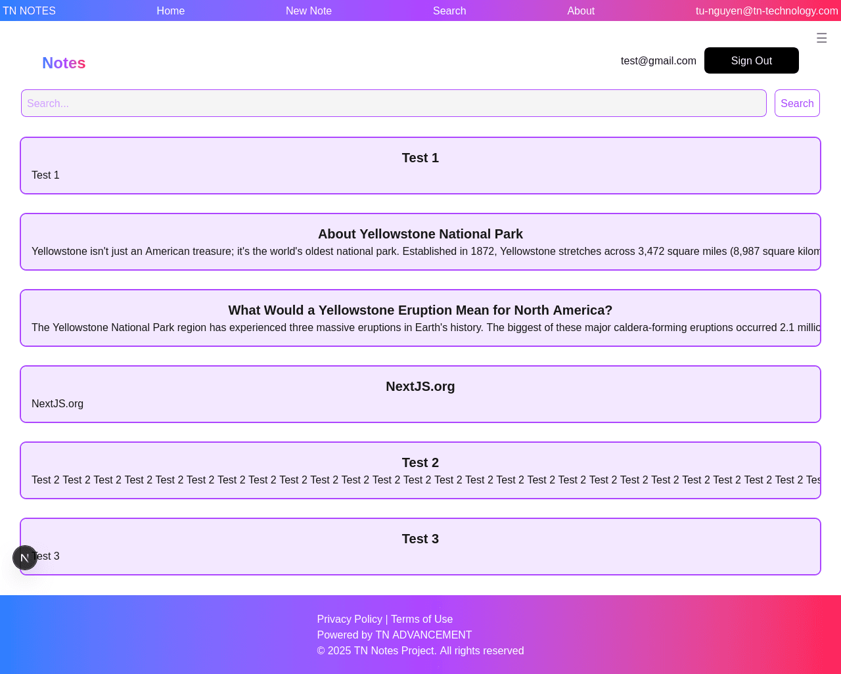Screen dimensions: 841x674
Task: Open the Test 2 note card
Action: [x=420, y=470]
